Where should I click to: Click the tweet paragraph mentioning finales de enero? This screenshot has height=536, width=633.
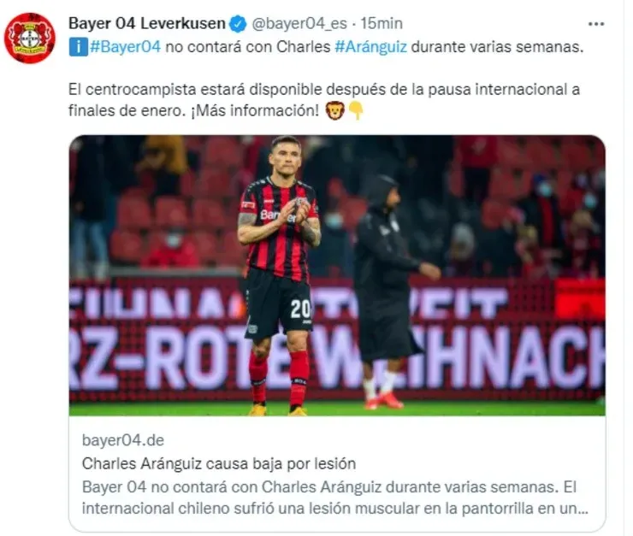[323, 100]
